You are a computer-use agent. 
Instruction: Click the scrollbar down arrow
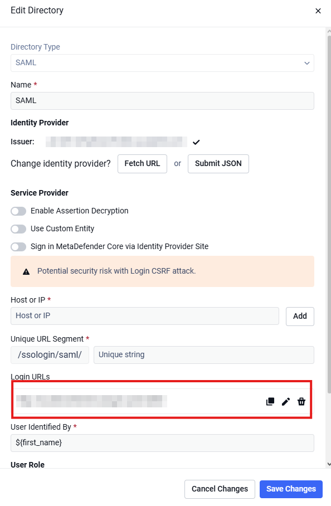pos(329,464)
